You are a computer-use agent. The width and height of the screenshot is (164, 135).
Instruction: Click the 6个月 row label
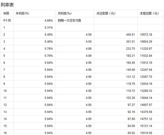pyautogui.click(x=7, y=20)
